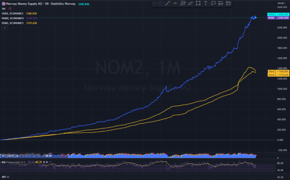
Task: Click the EUM2 price scale label
Action: coord(278,75)
